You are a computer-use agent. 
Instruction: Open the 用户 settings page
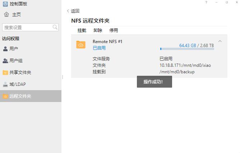14,48
